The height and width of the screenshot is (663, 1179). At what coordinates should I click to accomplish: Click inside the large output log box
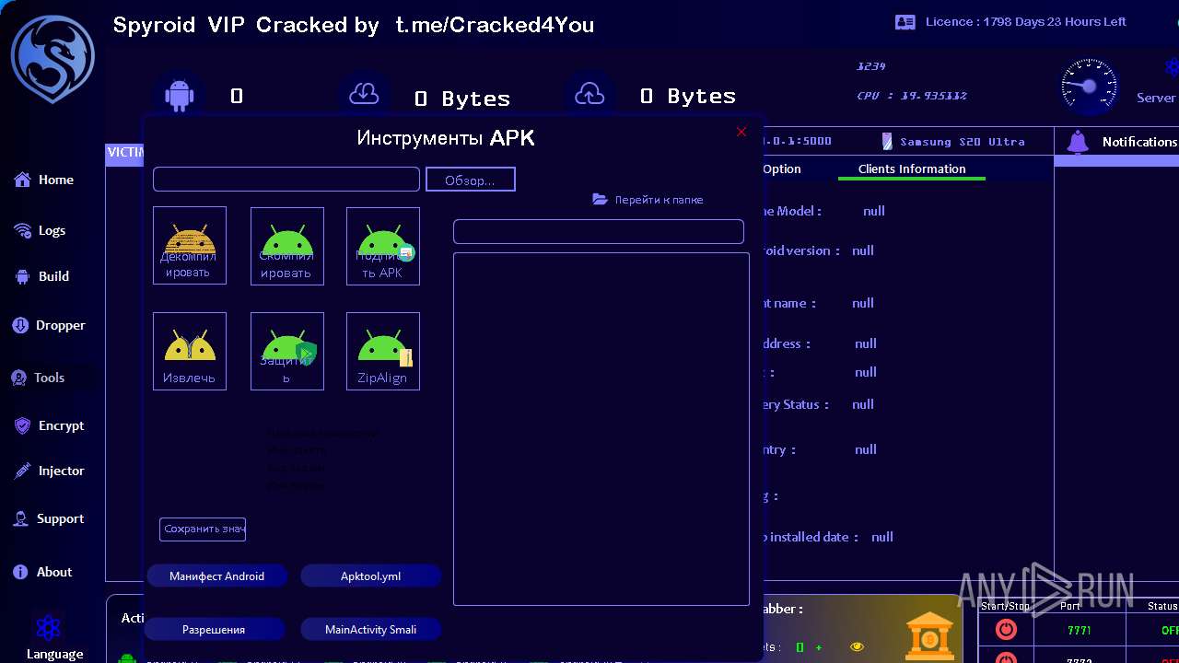click(601, 429)
